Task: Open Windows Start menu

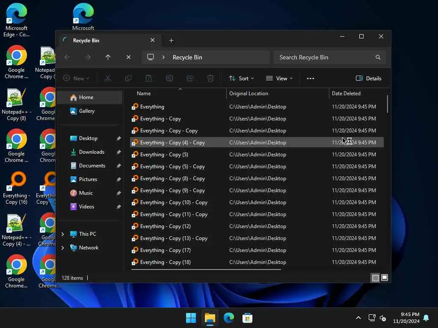Action: [x=191, y=318]
